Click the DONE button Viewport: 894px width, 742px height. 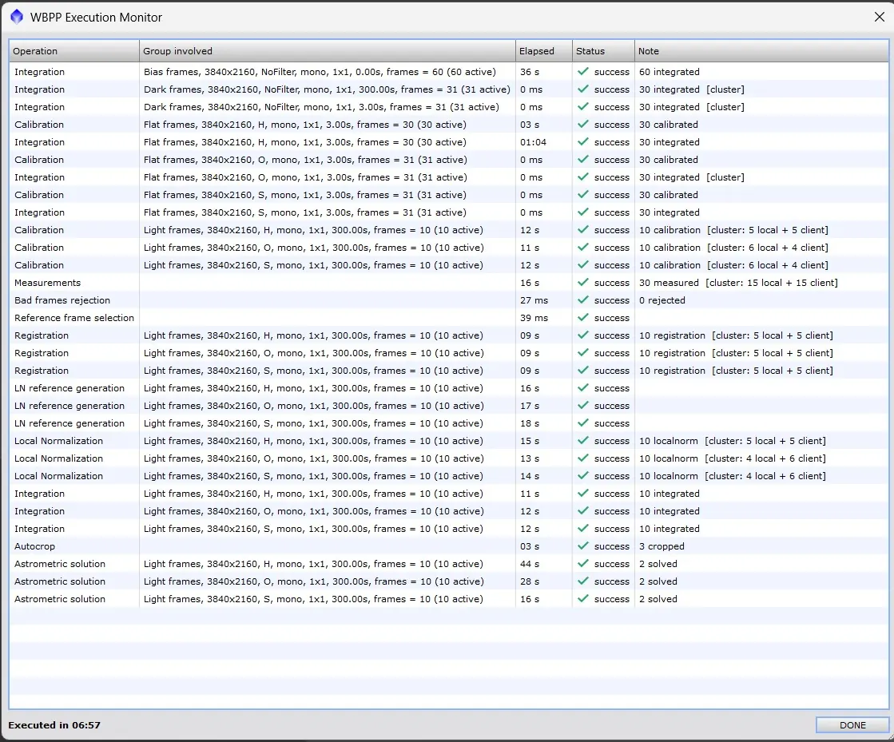[852, 725]
